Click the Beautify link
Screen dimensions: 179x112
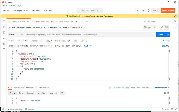pyautogui.click(x=165, y=45)
